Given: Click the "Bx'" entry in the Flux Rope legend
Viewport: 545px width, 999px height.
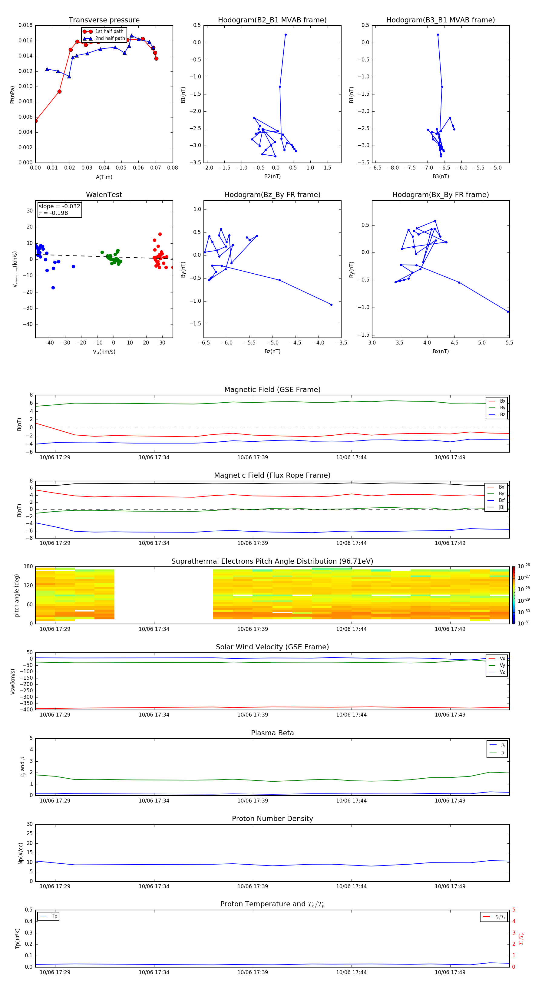Looking at the screenshot, I should click(497, 487).
